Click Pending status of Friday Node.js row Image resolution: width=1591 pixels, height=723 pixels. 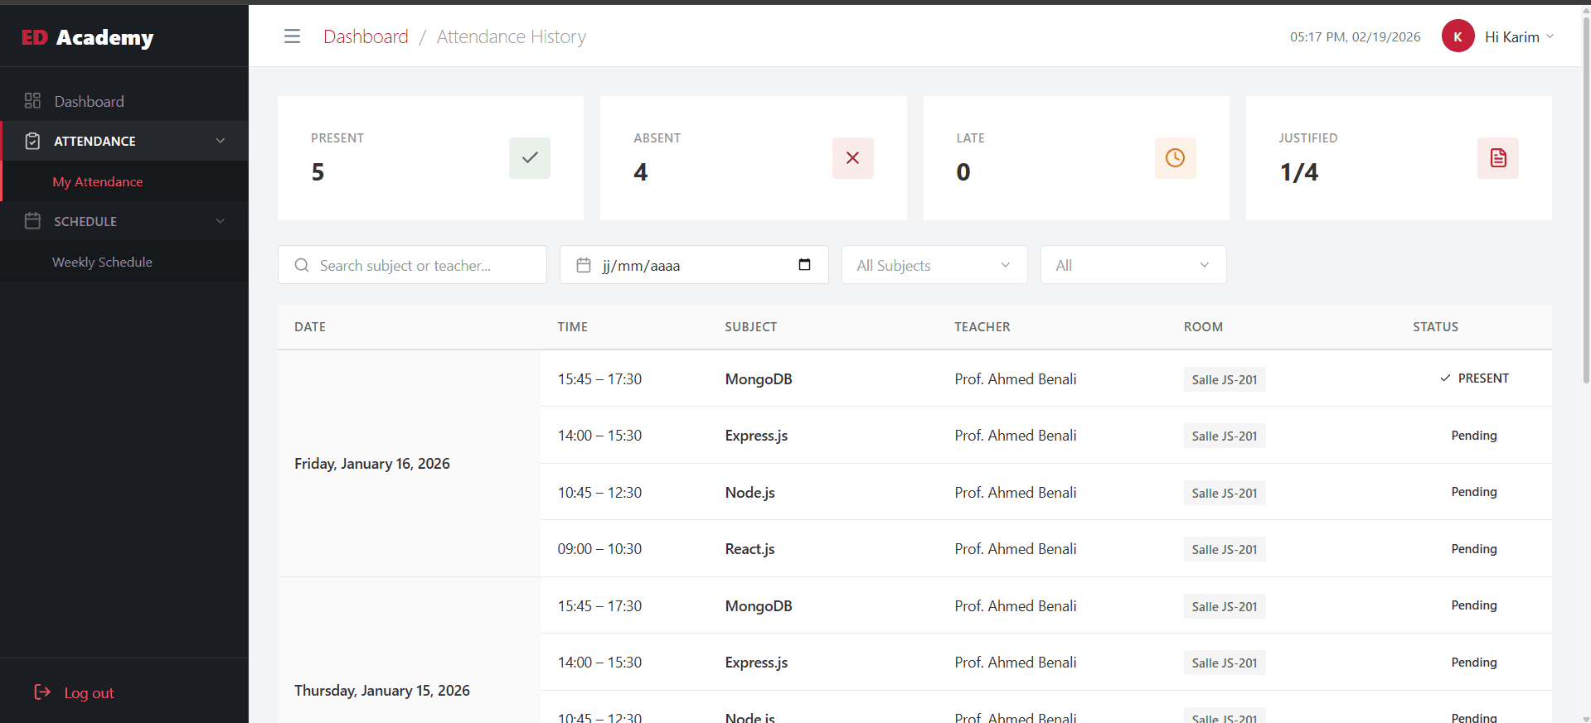(x=1474, y=492)
